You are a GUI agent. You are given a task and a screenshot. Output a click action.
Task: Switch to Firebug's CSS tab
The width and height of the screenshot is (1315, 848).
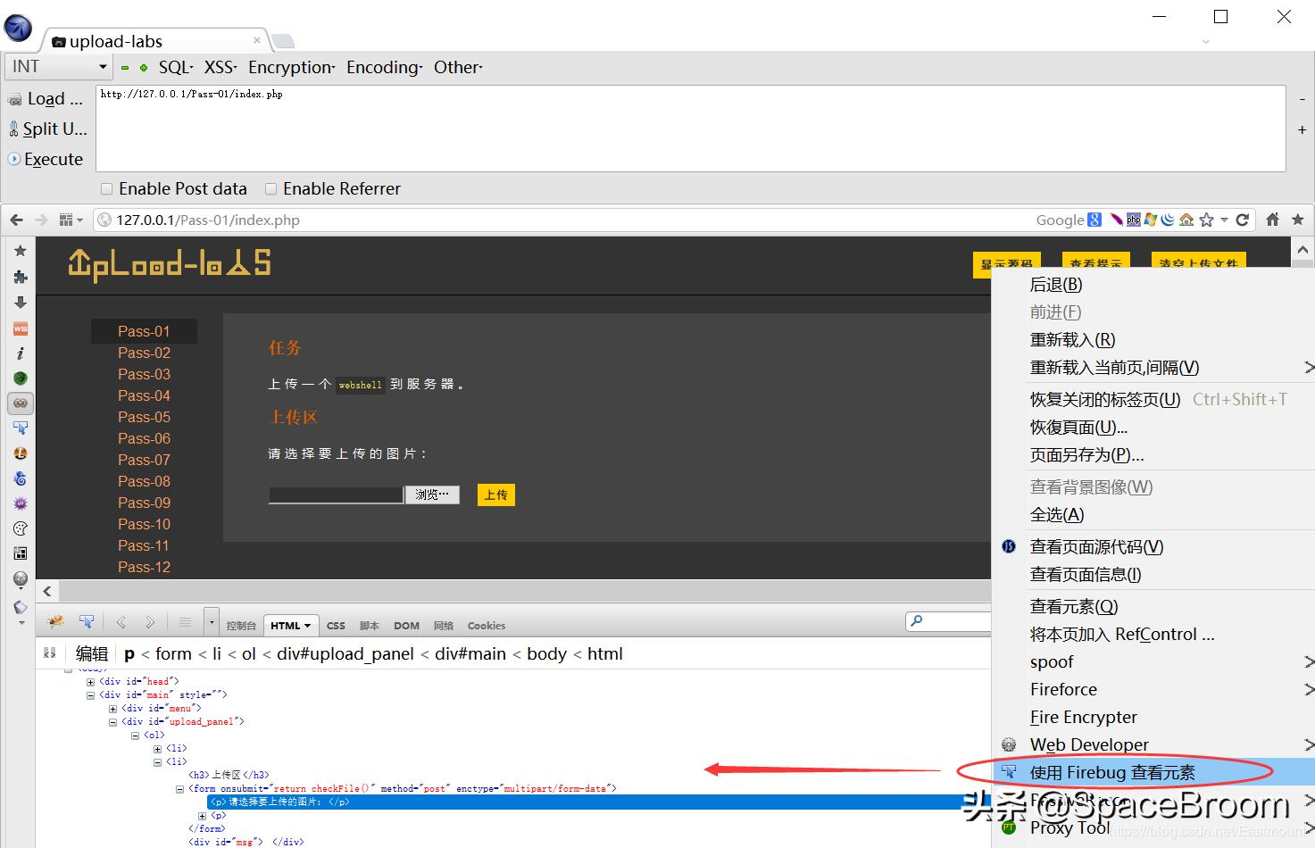336,625
